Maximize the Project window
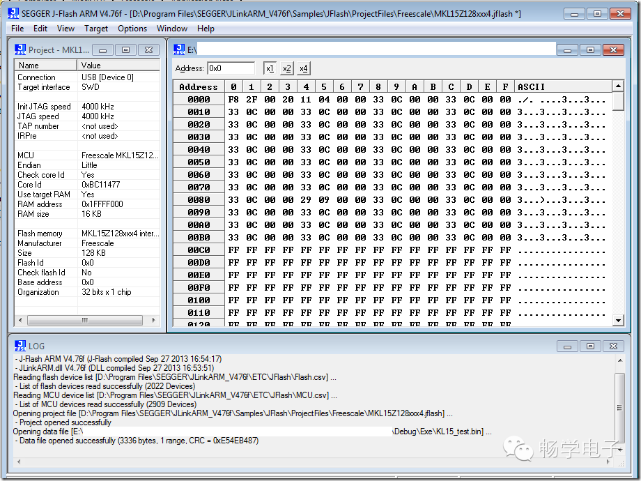Image resolution: width=641 pixels, height=481 pixels. coord(126,50)
